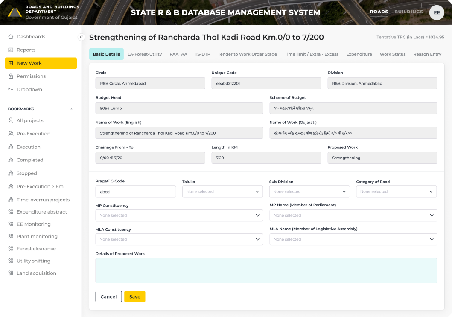Click the Pragati G Code input field

[x=136, y=191]
